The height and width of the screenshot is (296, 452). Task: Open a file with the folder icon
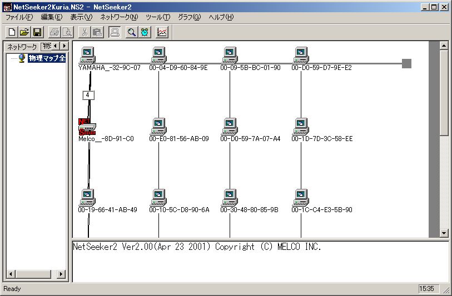coord(24,32)
